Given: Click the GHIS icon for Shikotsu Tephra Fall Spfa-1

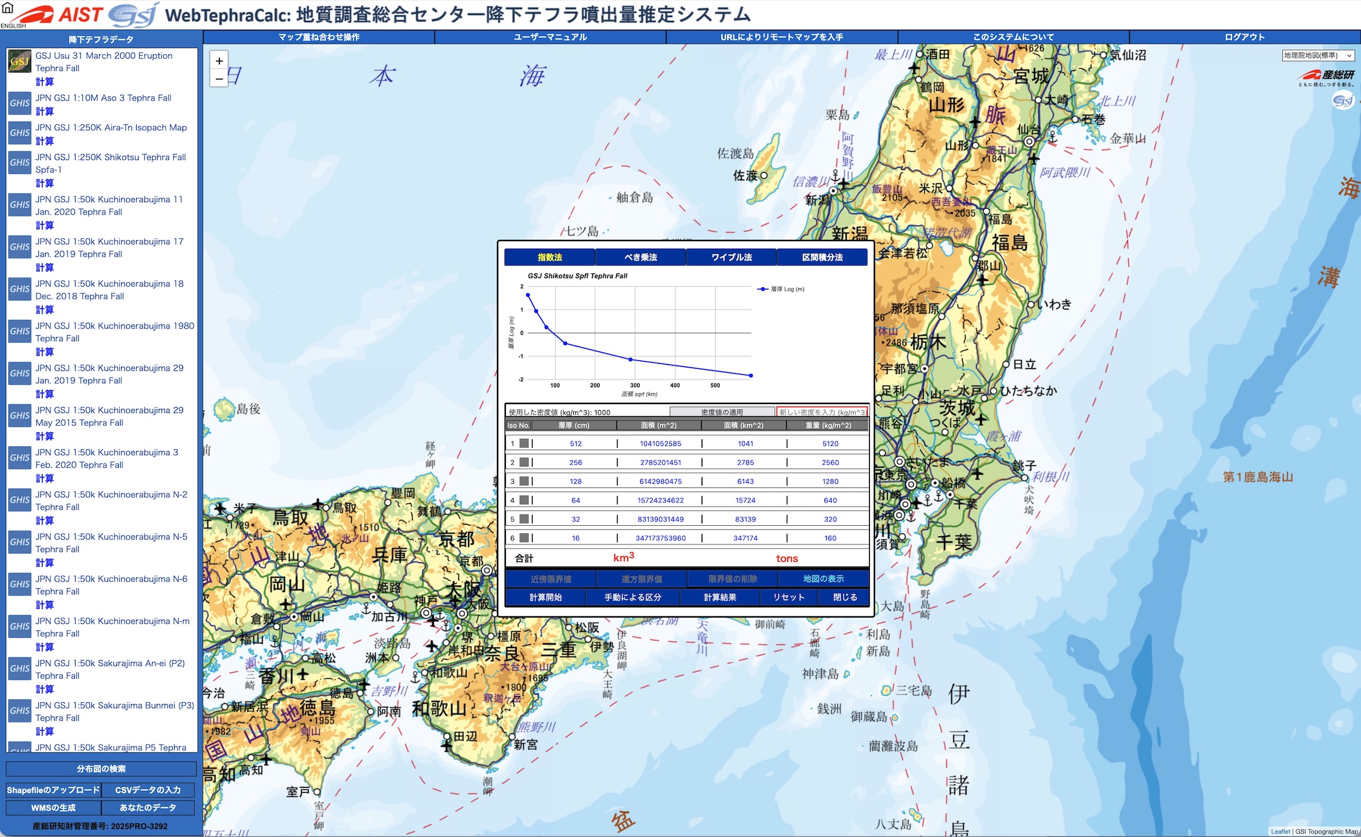Looking at the screenshot, I should click(x=20, y=162).
